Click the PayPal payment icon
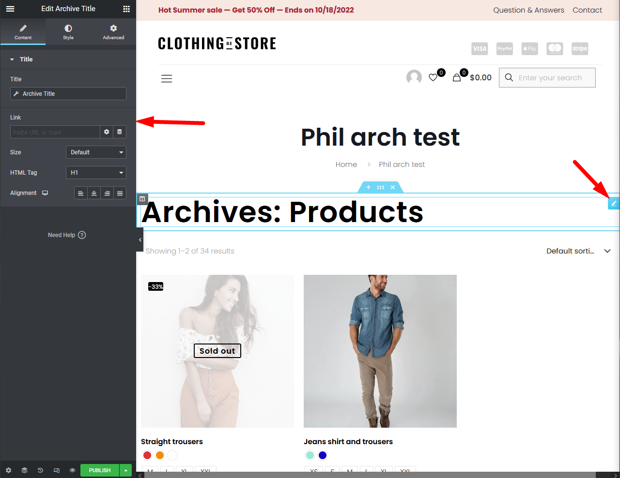 click(x=505, y=48)
